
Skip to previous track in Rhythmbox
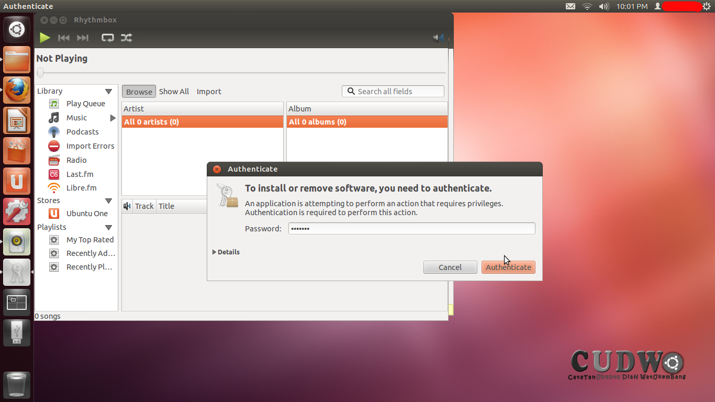pos(64,38)
